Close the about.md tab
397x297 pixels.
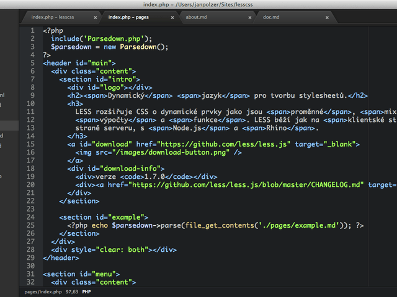click(x=249, y=18)
